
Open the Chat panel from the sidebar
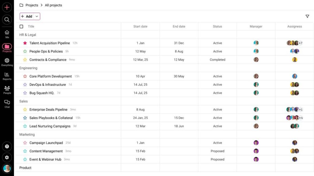7,103
